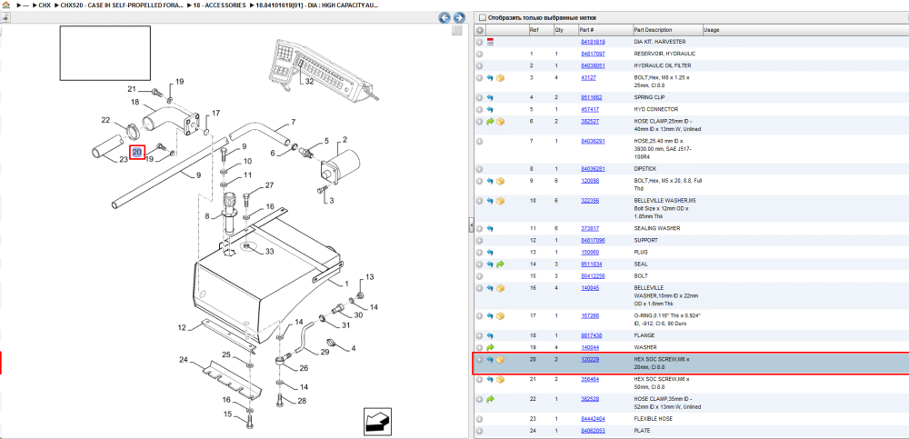This screenshot has width=909, height=439.
Task: Click the kit list icon for DIA KIT, HARVESTER
Action: click(491, 43)
